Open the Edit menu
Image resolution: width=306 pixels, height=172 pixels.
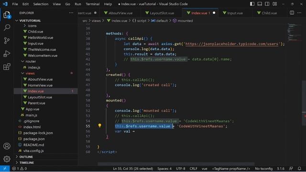click(x=25, y=4)
